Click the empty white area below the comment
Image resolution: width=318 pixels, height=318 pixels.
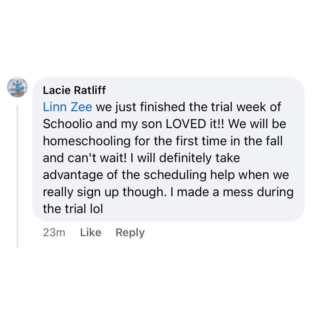[x=159, y=283]
